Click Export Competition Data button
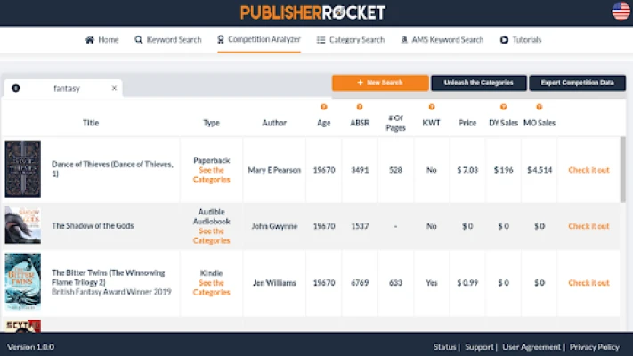The height and width of the screenshot is (356, 633). (x=577, y=83)
